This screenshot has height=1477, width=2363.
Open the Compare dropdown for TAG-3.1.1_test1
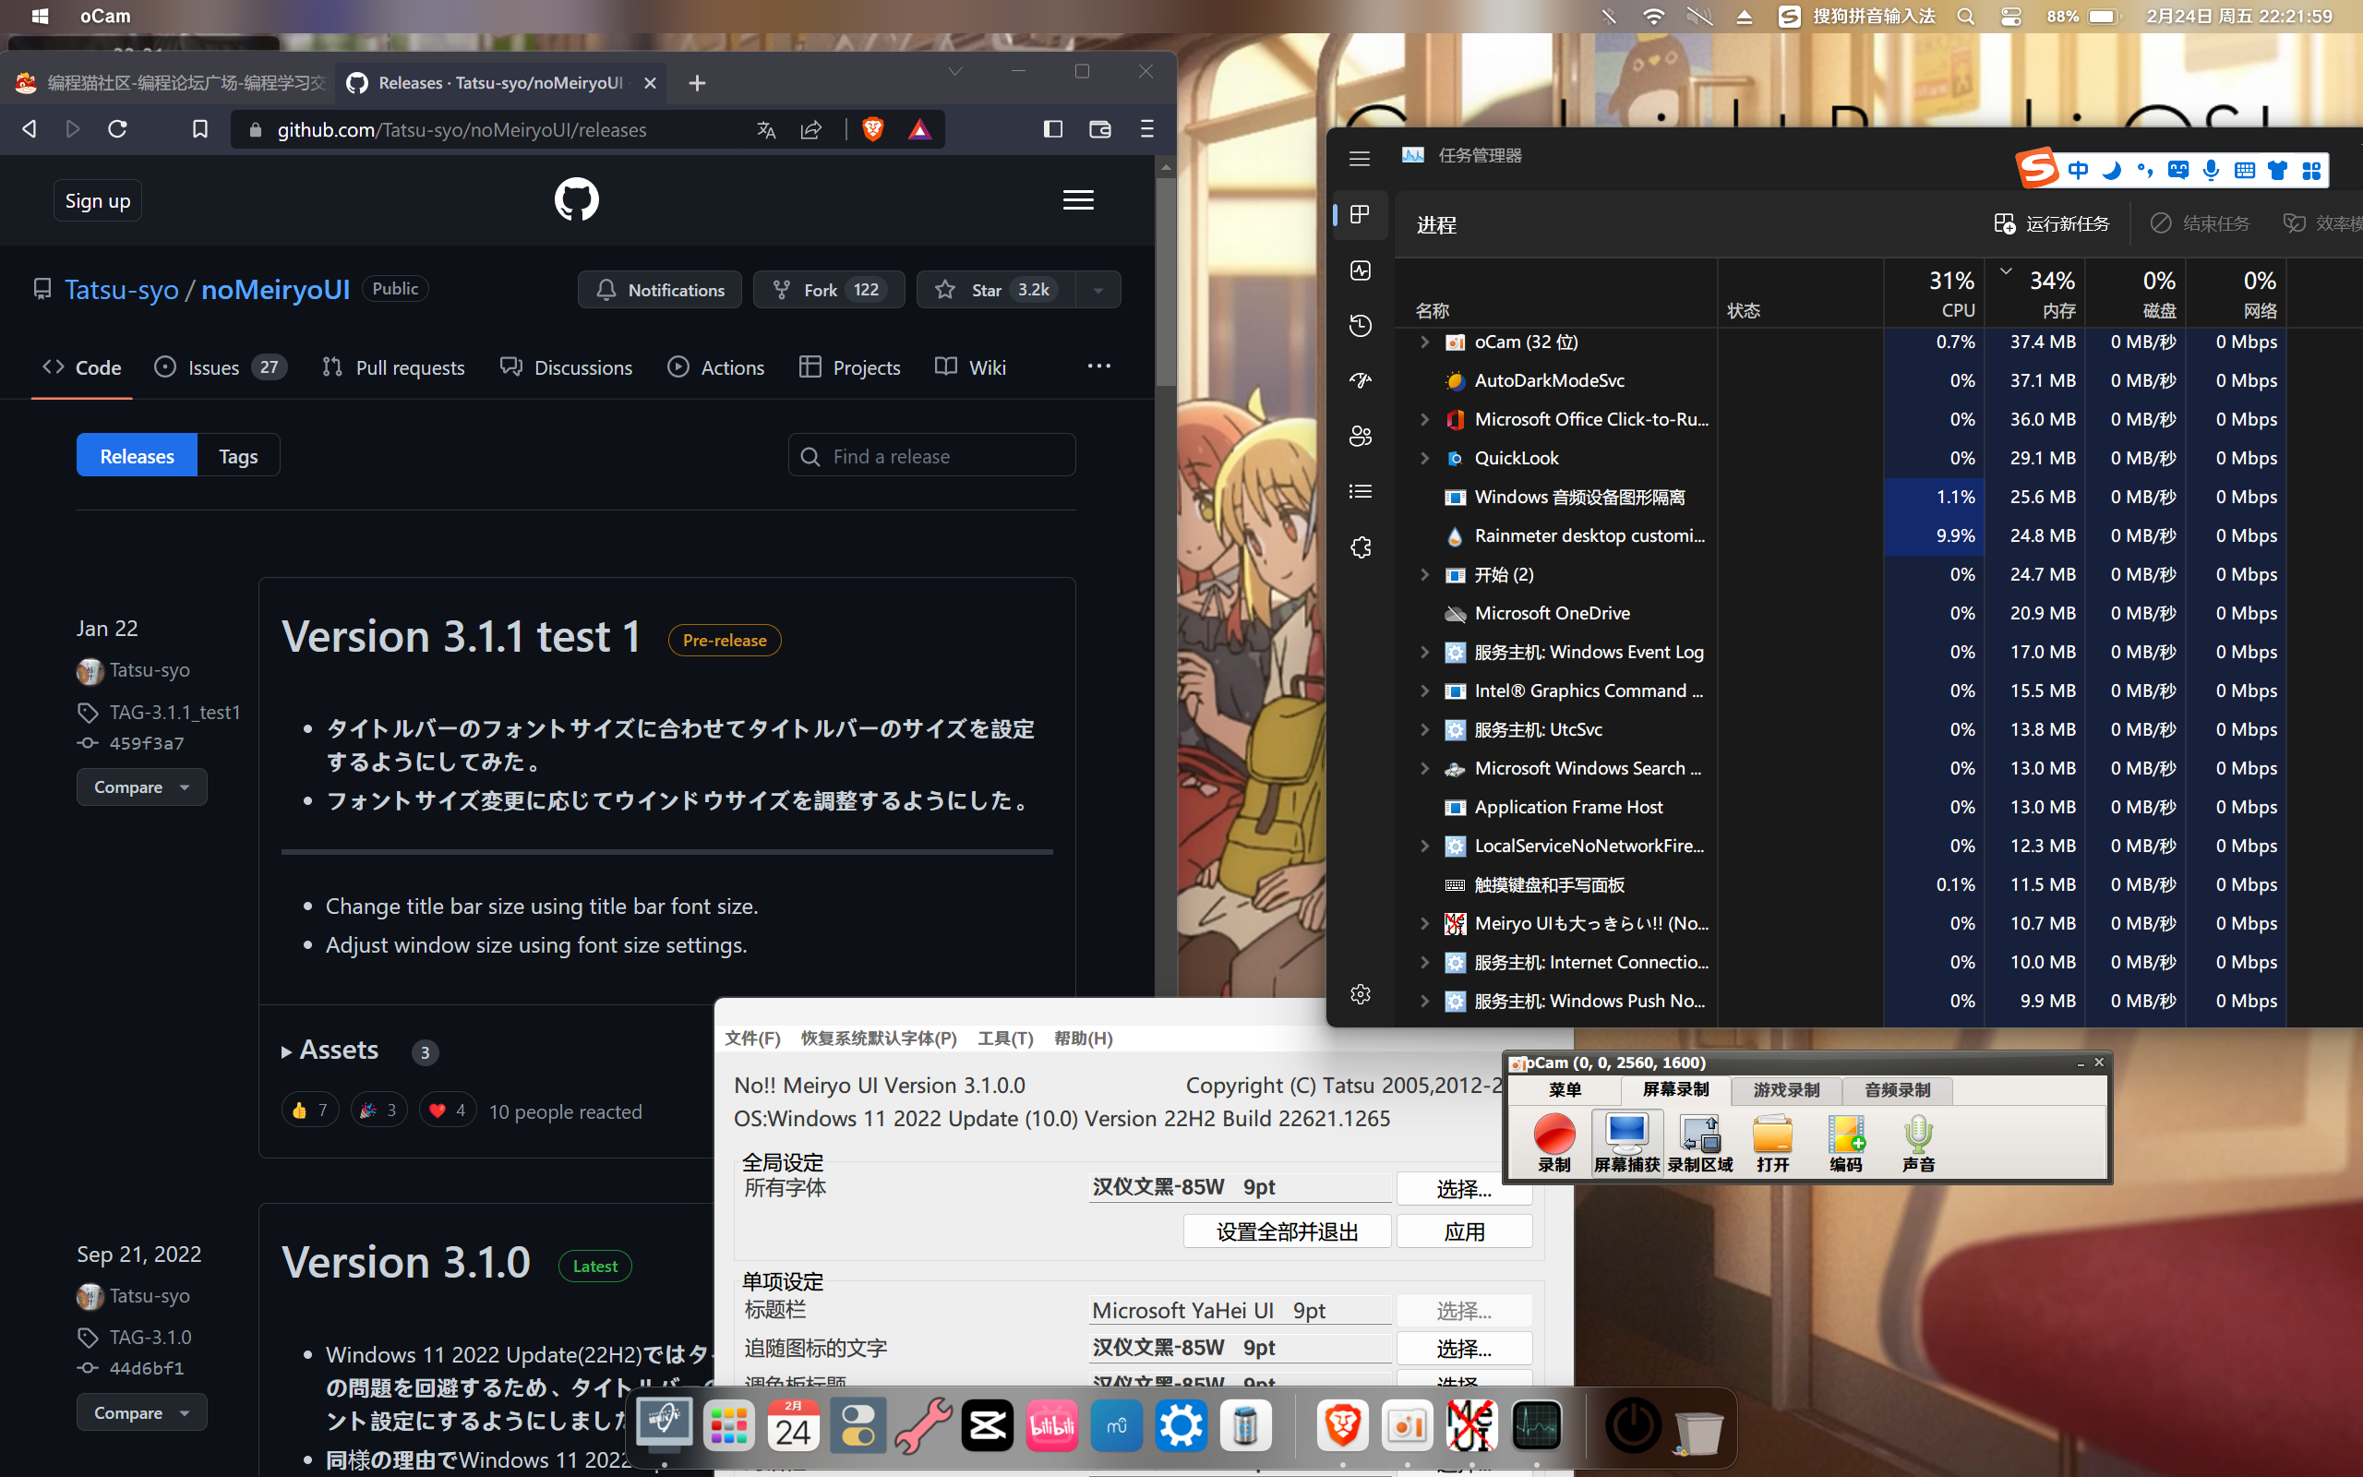coord(141,787)
